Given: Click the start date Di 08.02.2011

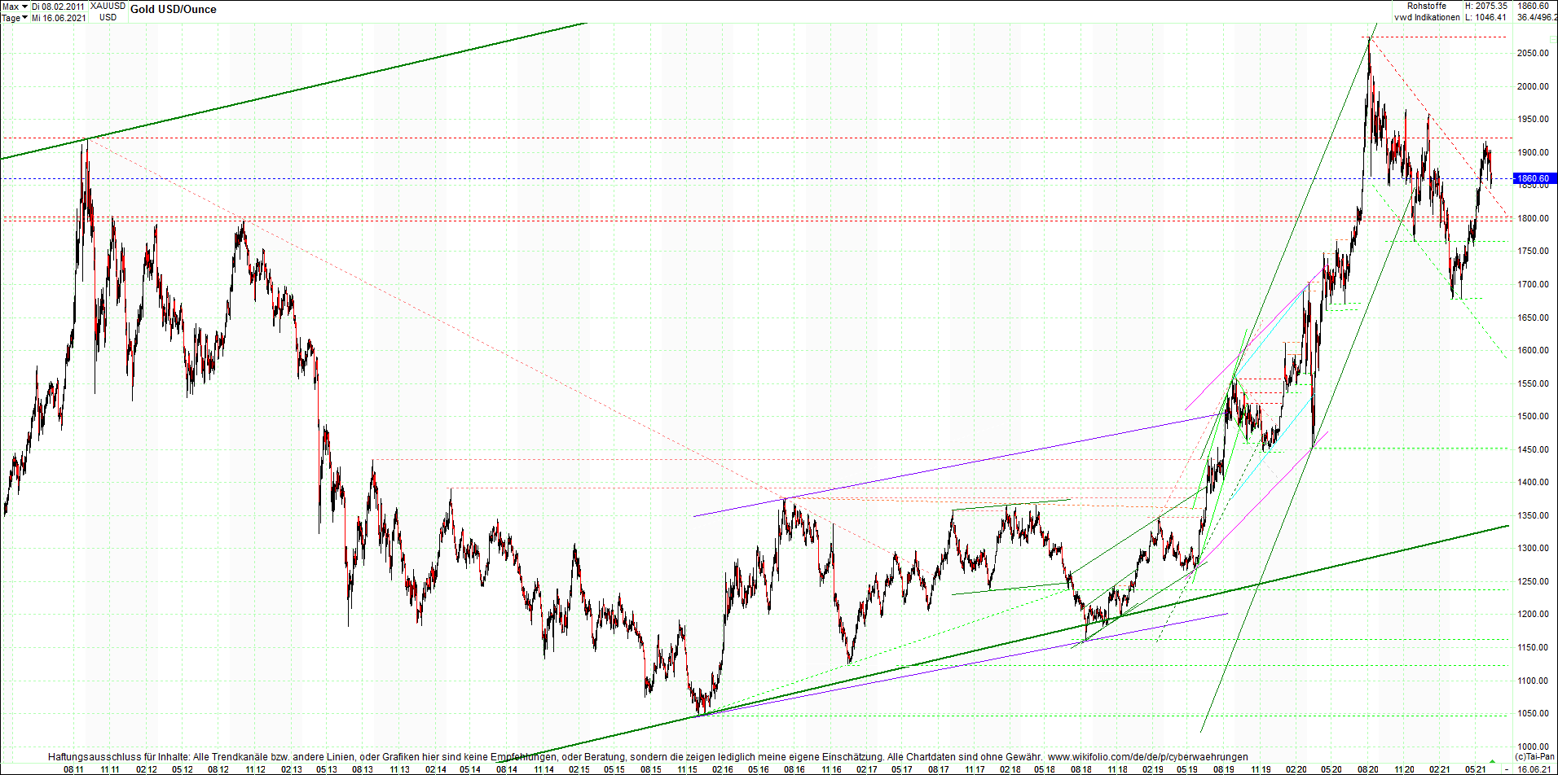Looking at the screenshot, I should tap(58, 7).
